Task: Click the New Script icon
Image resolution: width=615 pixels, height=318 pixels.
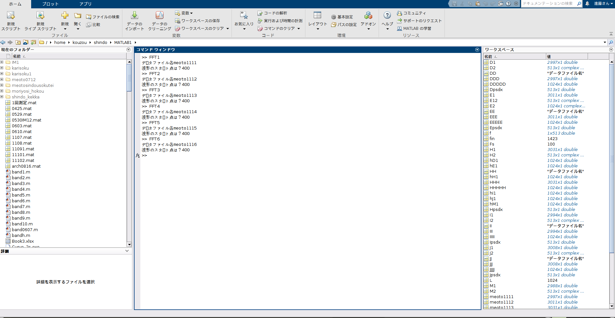Action: coord(11,15)
